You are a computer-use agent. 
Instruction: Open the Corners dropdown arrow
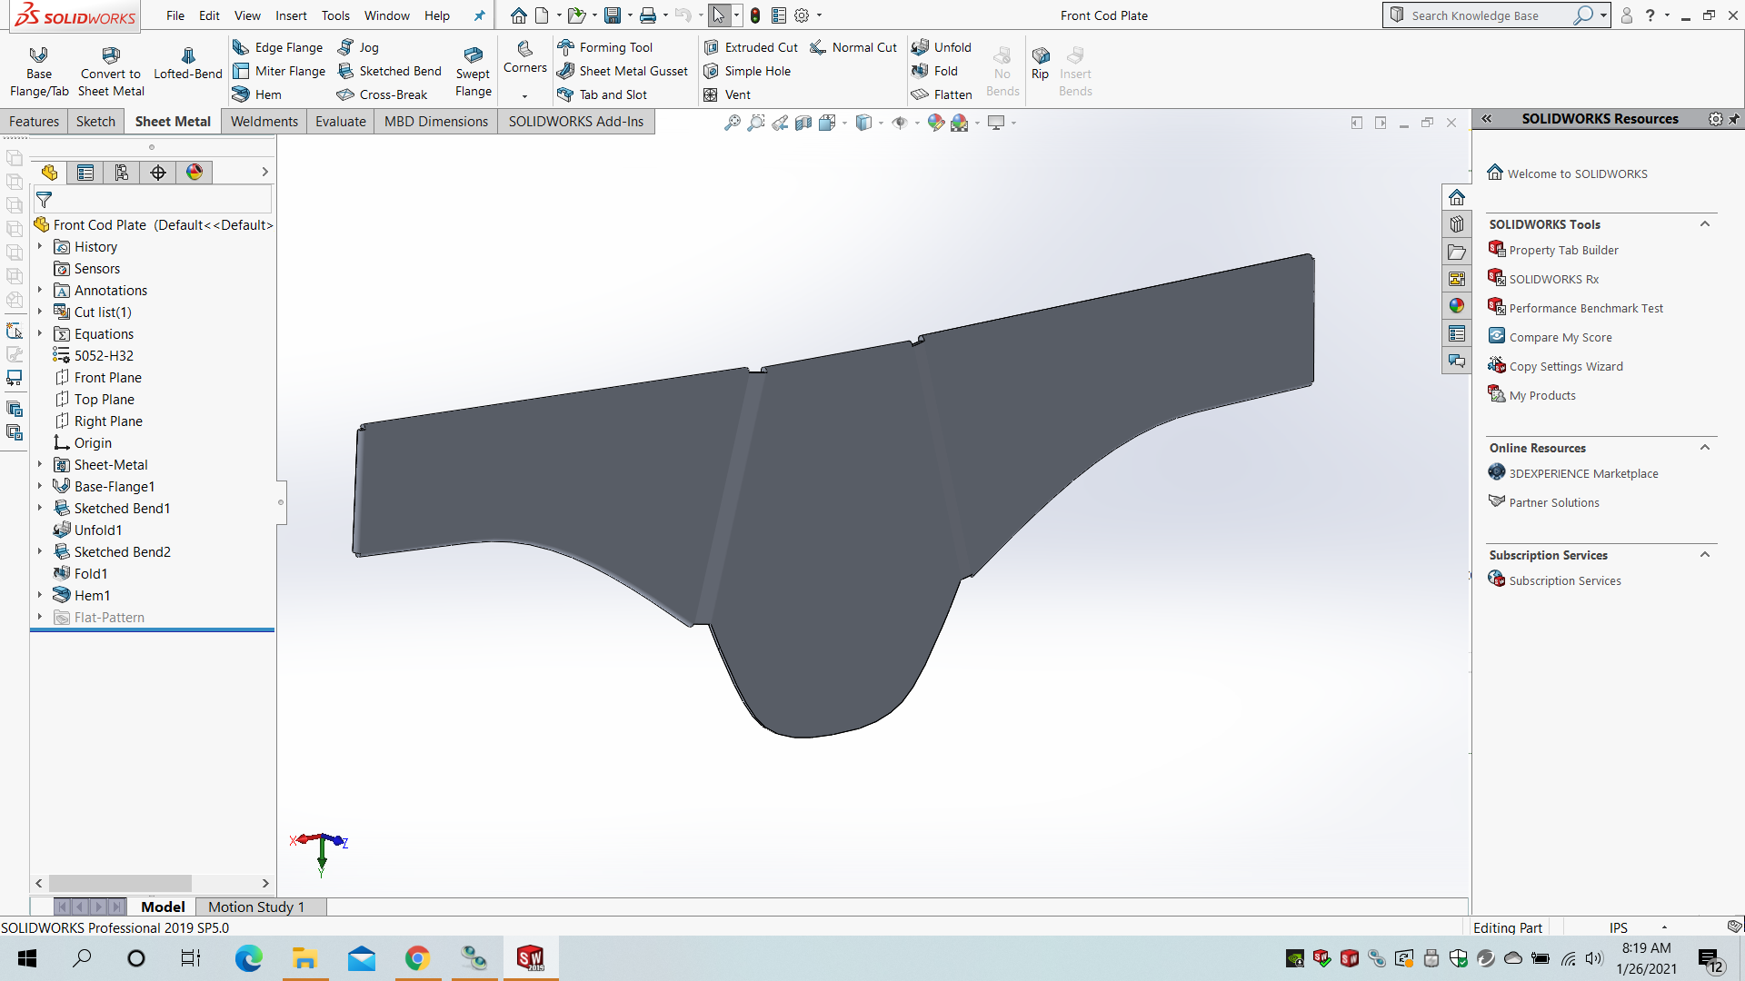pyautogui.click(x=524, y=96)
